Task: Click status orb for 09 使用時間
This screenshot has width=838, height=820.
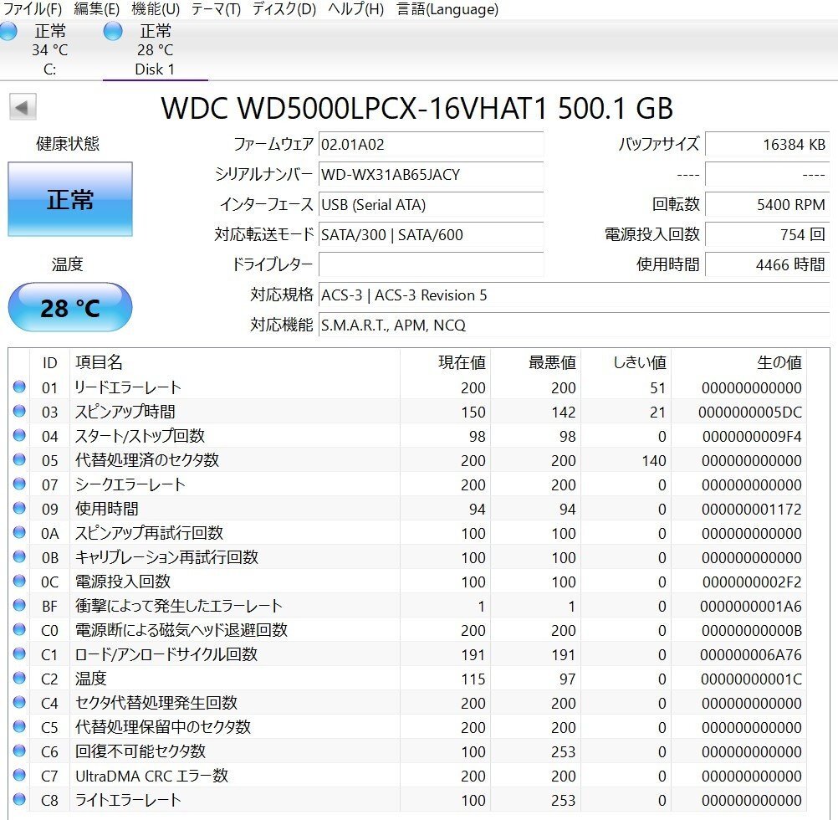Action: pos(19,508)
